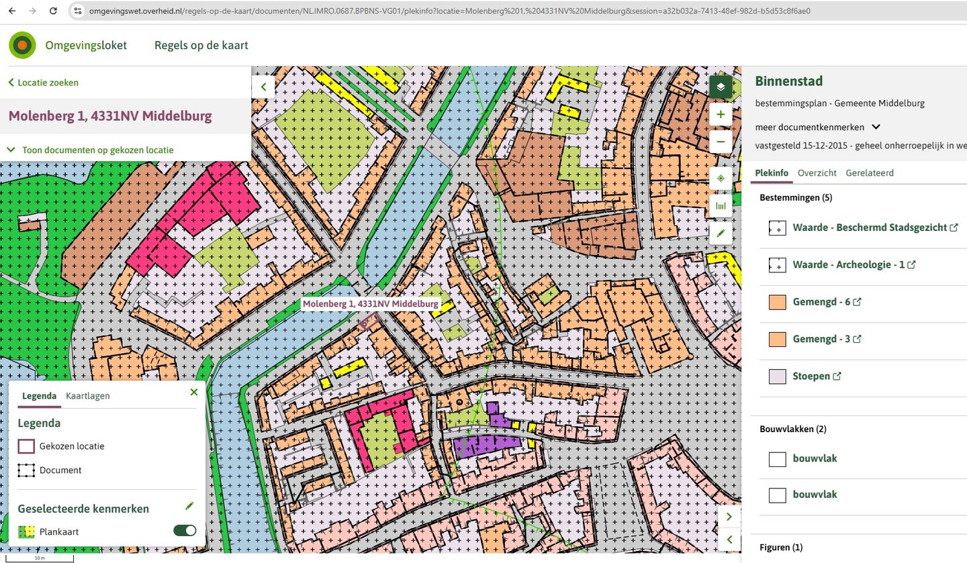Image resolution: width=967 pixels, height=563 pixels.
Task: Center map on current location
Action: [x=721, y=178]
